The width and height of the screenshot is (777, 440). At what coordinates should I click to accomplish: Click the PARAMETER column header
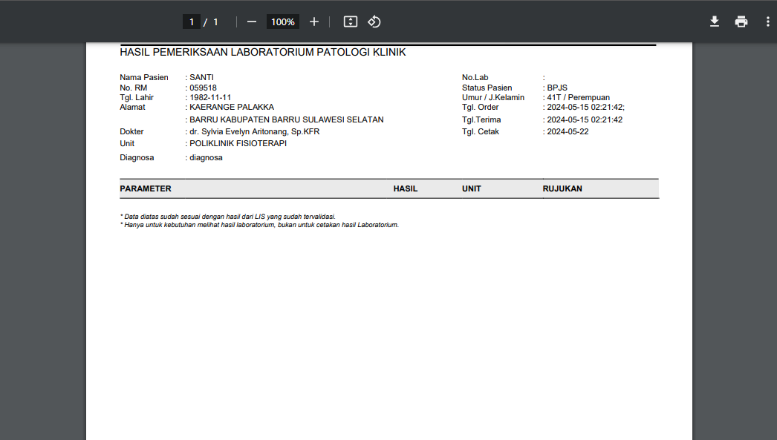coord(146,188)
